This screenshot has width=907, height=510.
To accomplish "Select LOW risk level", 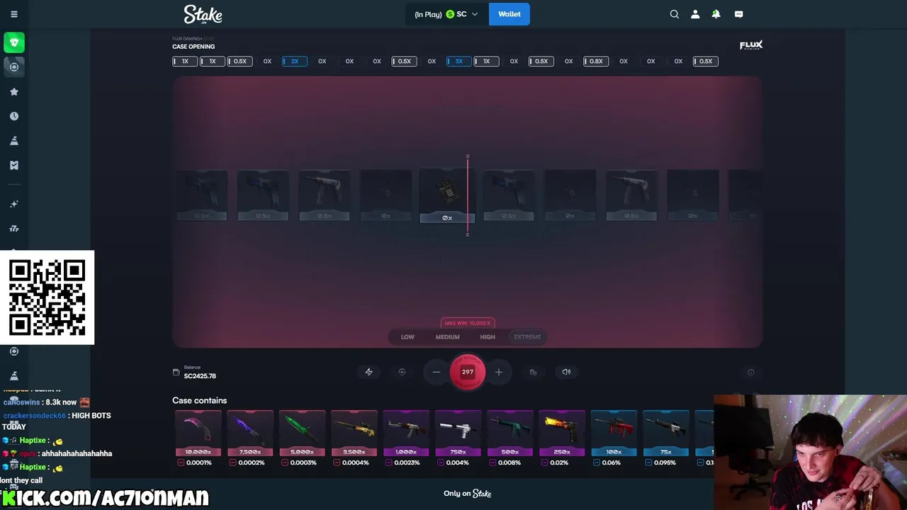I will [407, 337].
